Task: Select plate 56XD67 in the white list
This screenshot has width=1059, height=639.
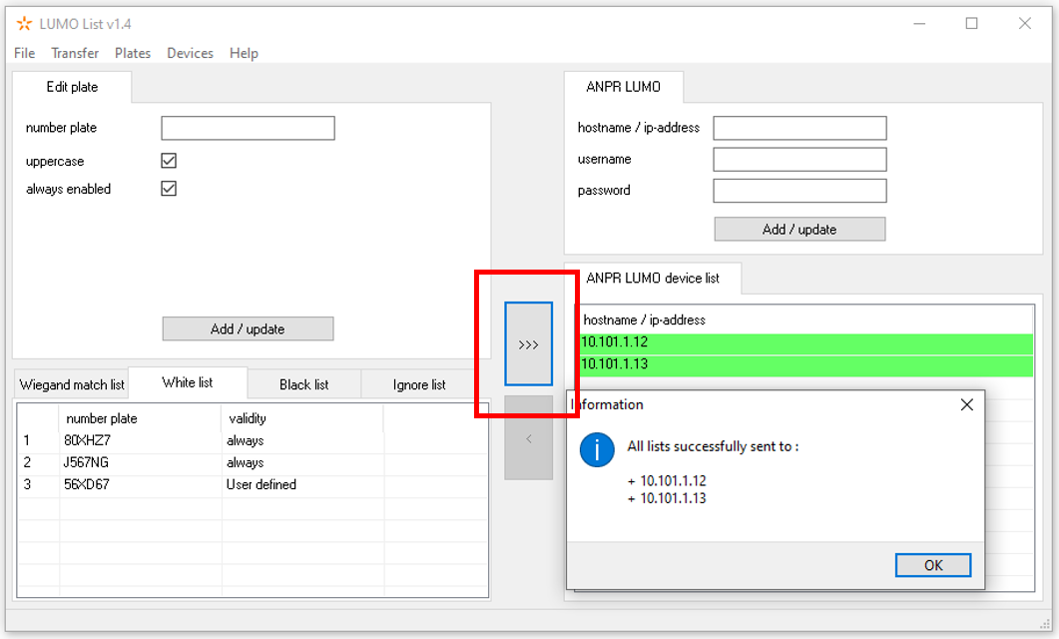Action: click(x=87, y=484)
